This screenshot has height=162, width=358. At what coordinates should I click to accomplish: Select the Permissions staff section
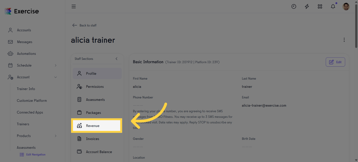coord(97,87)
